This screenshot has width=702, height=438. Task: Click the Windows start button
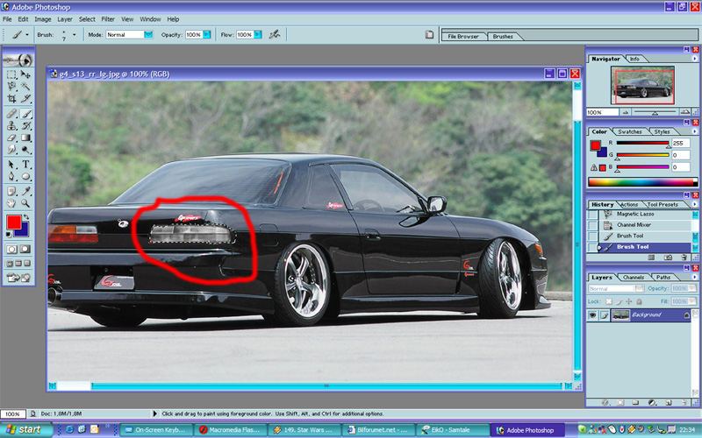[x=25, y=430]
